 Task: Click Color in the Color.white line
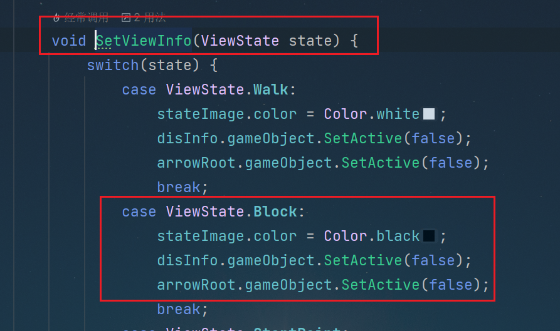coord(346,114)
